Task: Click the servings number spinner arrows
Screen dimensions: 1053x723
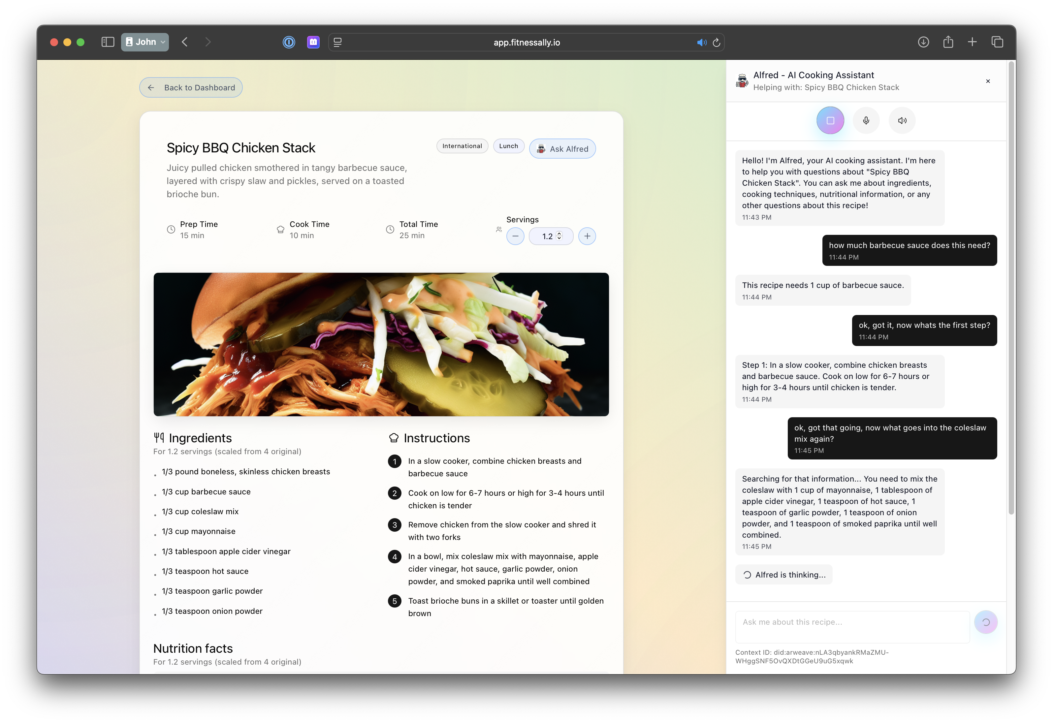Action: (x=559, y=236)
